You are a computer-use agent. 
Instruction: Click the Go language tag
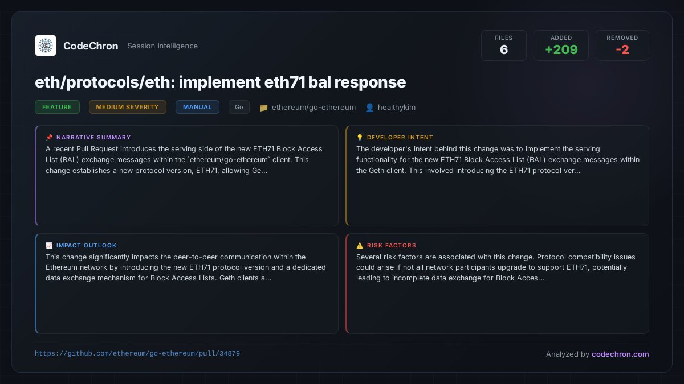[x=239, y=107]
